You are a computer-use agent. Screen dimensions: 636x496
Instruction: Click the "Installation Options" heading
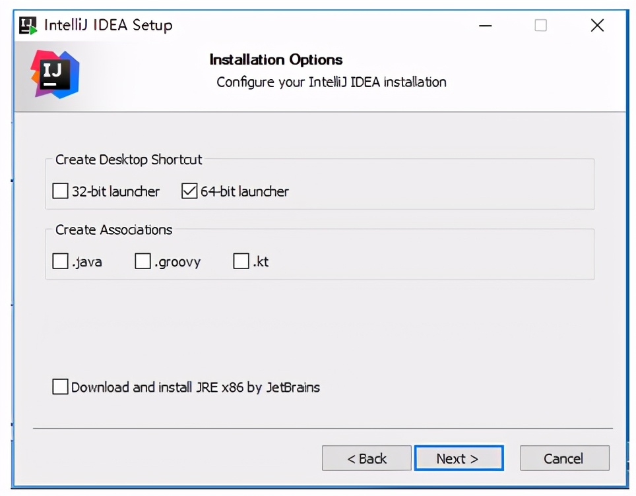(x=276, y=60)
